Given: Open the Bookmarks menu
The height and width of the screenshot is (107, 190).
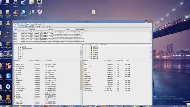Looking at the screenshot, I should (38, 24).
